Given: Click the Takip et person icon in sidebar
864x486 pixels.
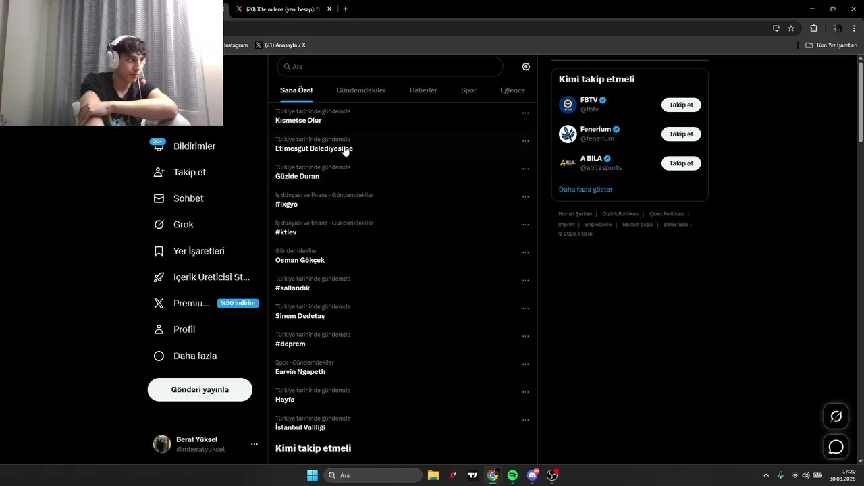Looking at the screenshot, I should point(159,172).
